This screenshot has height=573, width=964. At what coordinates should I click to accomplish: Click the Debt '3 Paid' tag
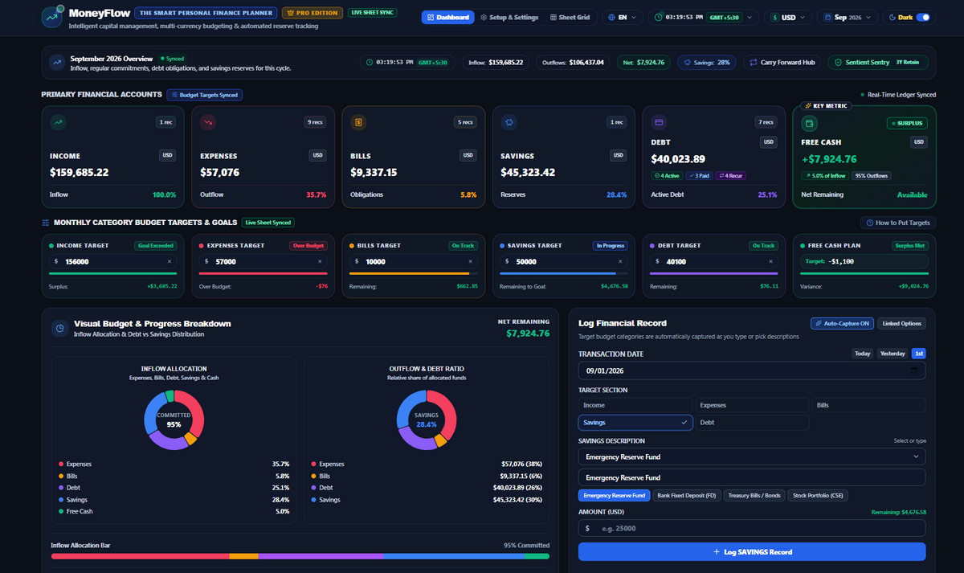pos(700,175)
